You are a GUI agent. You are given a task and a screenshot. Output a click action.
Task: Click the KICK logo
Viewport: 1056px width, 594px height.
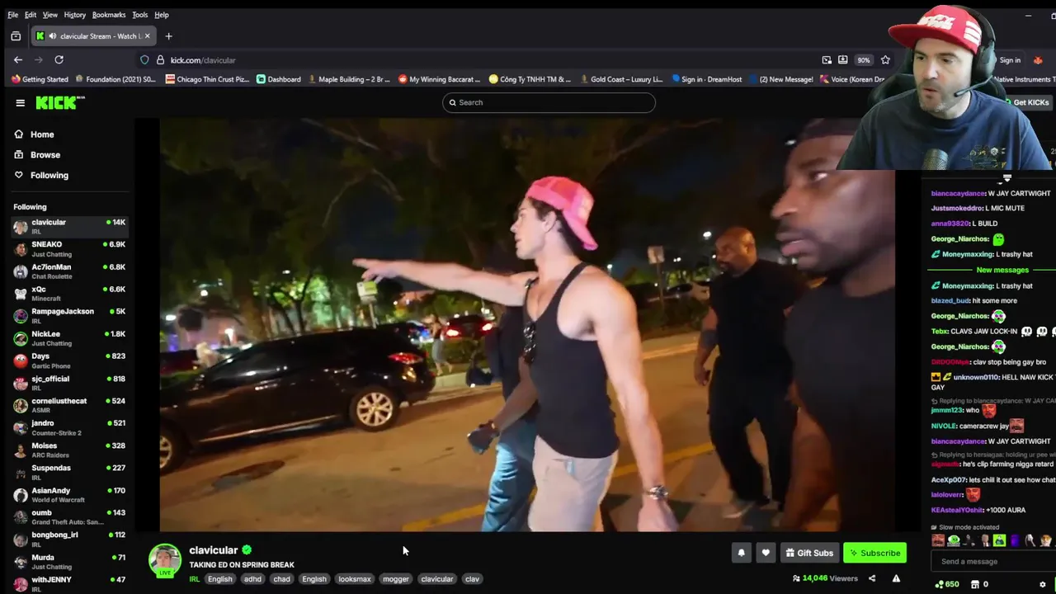(59, 102)
